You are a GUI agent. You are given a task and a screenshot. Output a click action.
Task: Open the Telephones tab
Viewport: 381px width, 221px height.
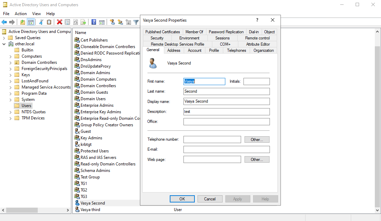point(236,50)
